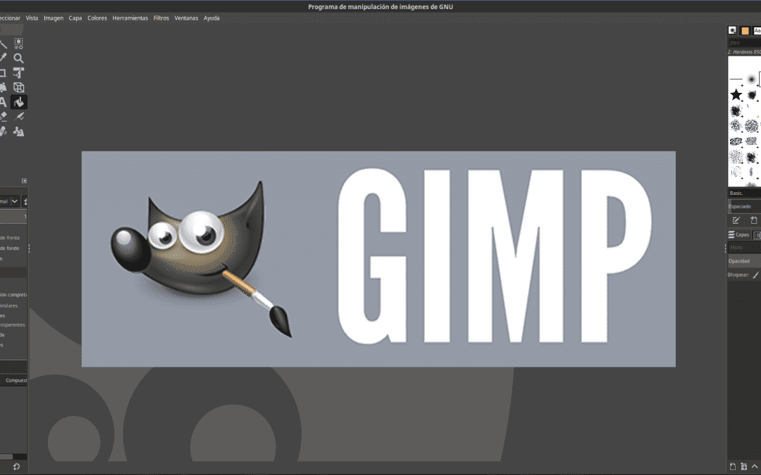Select the 3D Transform cube tool
Viewport: 761px width, 475px height.
(18, 87)
